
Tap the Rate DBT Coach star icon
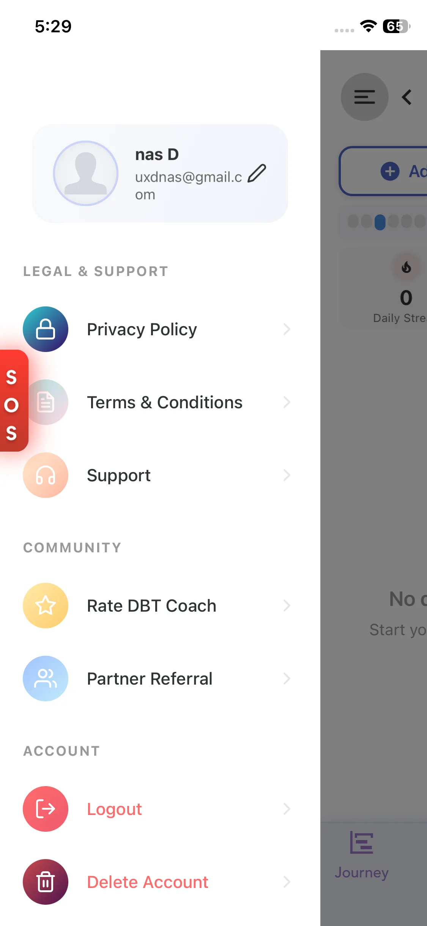pos(46,606)
